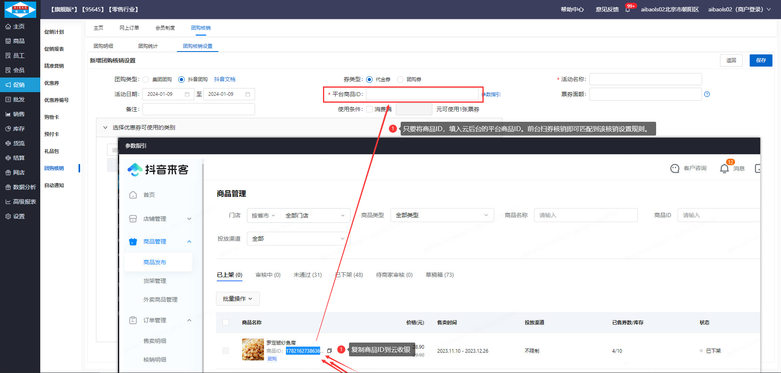The height and width of the screenshot is (373, 781).
Task: Open 数据分析 in the left sidebar
Action: coord(21,187)
